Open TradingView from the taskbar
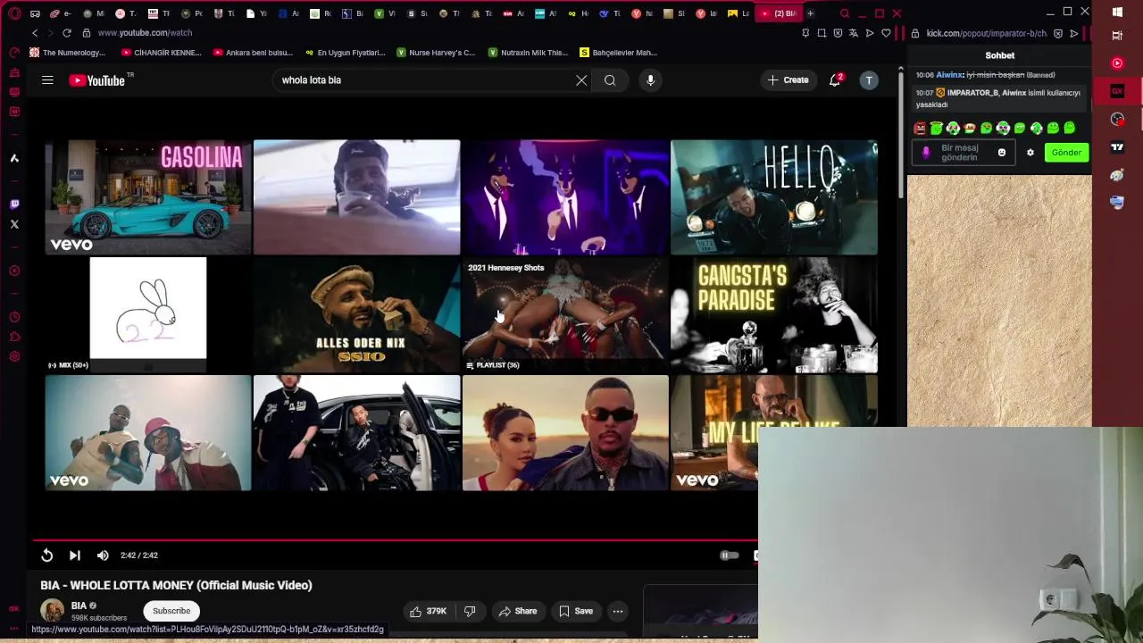 (1117, 147)
